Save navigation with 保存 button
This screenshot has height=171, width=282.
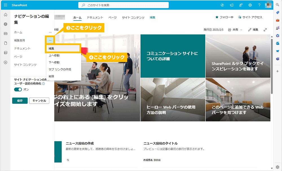[20, 101]
